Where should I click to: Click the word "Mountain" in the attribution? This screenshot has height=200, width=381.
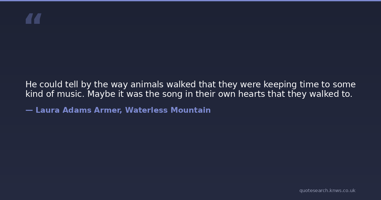point(190,110)
